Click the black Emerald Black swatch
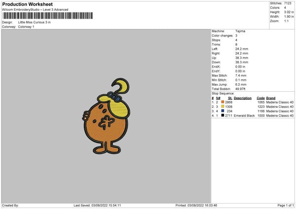The image size is (296, 209). pos(222,115)
